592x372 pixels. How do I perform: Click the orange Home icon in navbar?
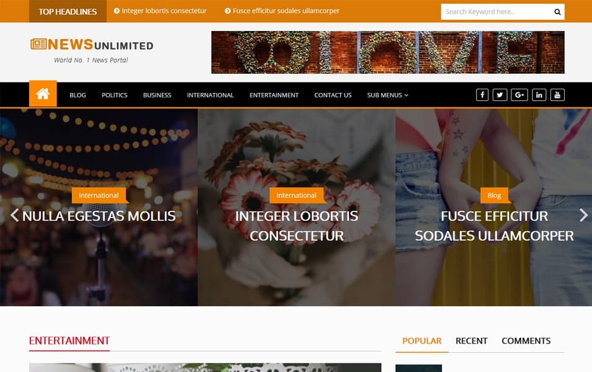pyautogui.click(x=43, y=94)
